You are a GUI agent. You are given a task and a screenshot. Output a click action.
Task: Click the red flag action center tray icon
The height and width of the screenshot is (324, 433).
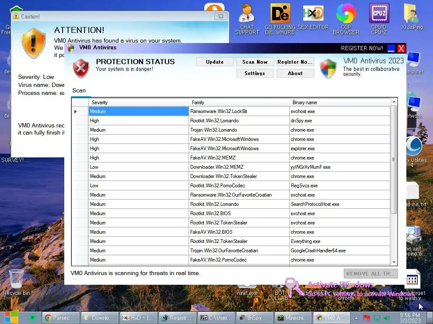point(367,318)
